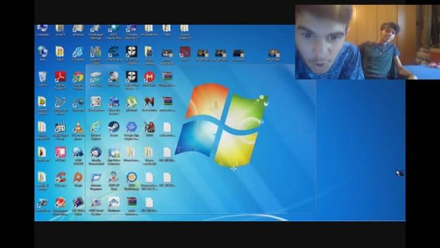
Task: Open Media Player Classic 321 icon
Action: point(60,130)
